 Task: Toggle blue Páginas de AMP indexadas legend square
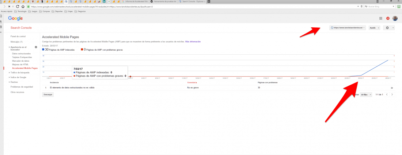43,50
